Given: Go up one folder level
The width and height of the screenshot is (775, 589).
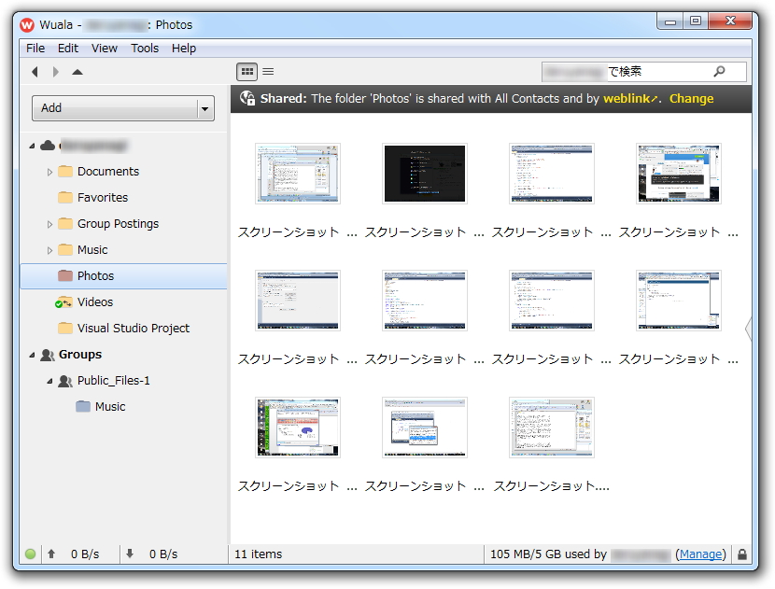Looking at the screenshot, I should (x=77, y=72).
